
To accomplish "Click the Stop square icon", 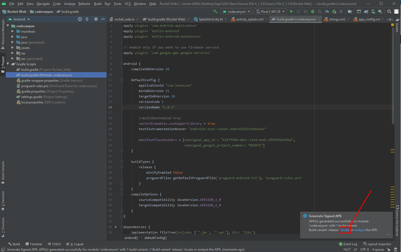I will click(x=341, y=11).
